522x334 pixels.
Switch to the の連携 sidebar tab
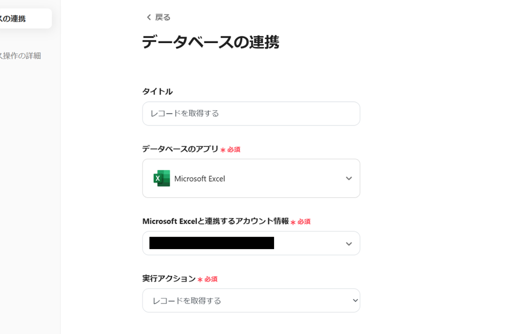[20, 19]
